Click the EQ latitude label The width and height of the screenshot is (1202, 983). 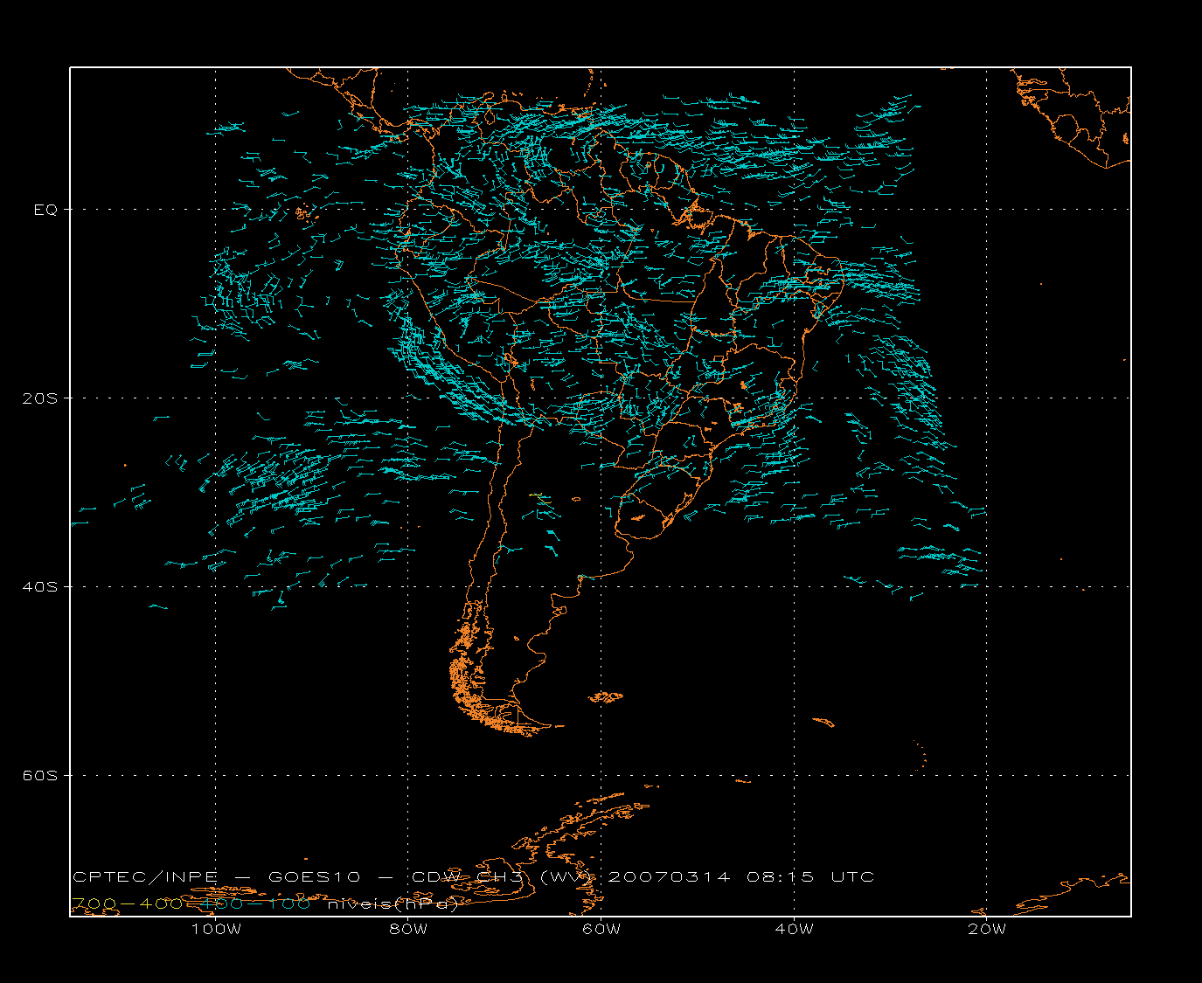[45, 210]
